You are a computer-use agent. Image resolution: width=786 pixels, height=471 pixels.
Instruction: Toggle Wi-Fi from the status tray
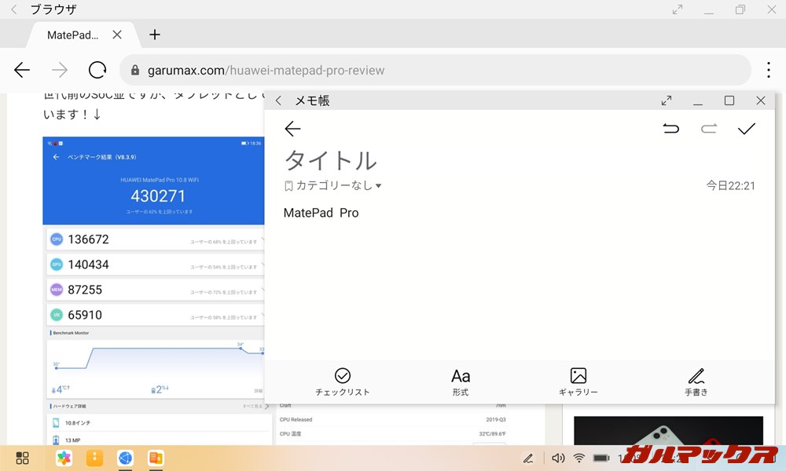click(x=579, y=458)
